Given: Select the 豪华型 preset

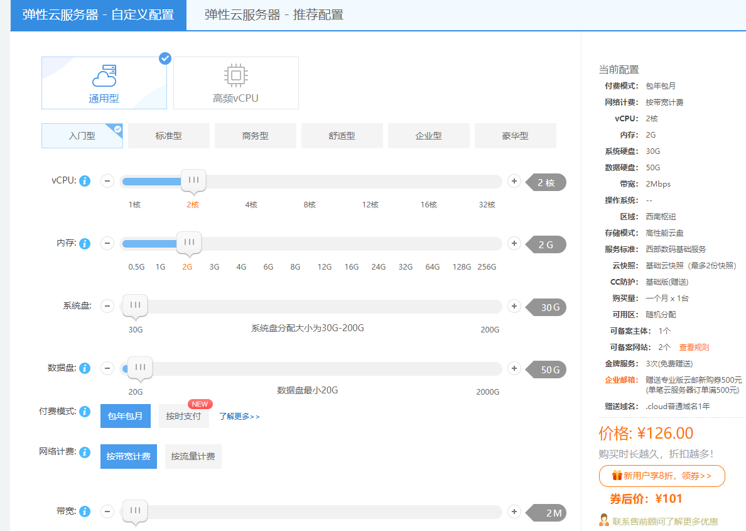Looking at the screenshot, I should (x=516, y=136).
